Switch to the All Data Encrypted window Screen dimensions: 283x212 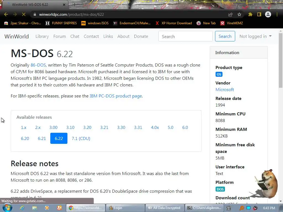(165, 208)
